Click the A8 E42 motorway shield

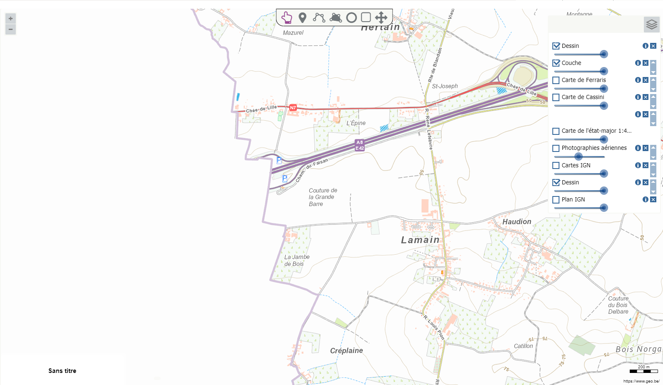[359, 145]
